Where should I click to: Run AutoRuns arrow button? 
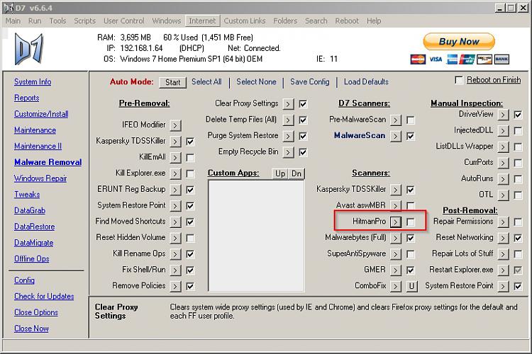503,179
